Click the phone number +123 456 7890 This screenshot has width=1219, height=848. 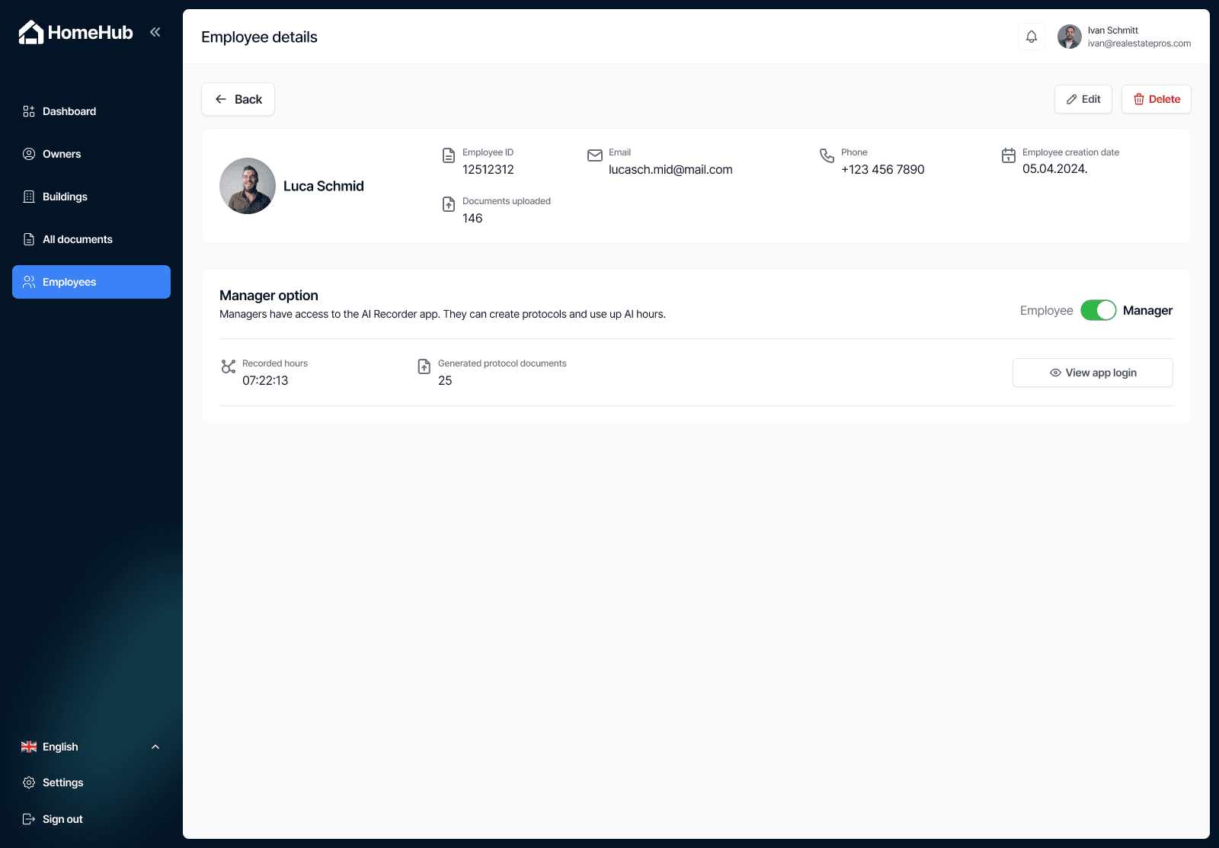click(x=883, y=170)
